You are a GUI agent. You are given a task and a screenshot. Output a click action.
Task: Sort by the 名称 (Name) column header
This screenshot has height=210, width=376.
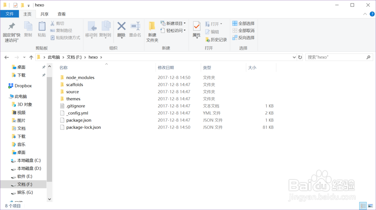pos(64,68)
